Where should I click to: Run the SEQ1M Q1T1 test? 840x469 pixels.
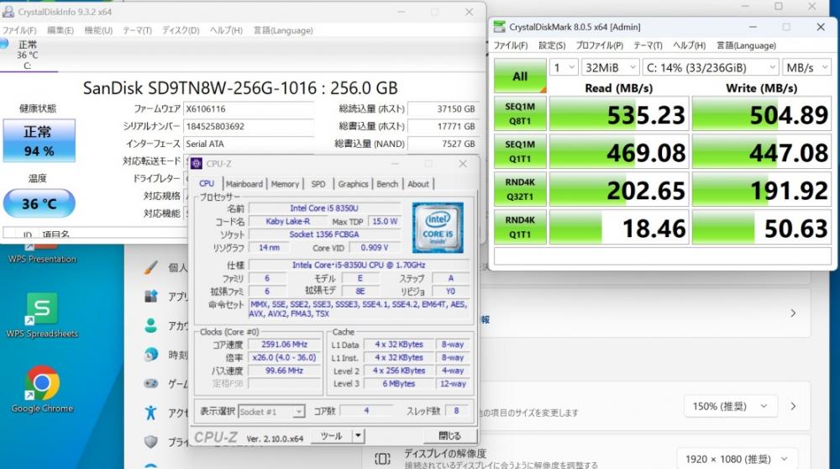pyautogui.click(x=520, y=151)
